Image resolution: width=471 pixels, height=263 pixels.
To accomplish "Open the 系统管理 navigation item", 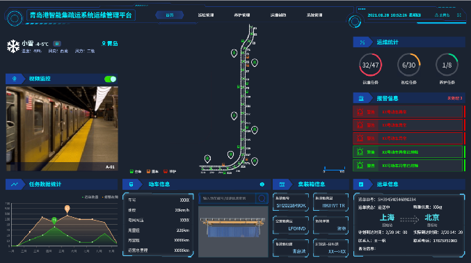I will [314, 15].
